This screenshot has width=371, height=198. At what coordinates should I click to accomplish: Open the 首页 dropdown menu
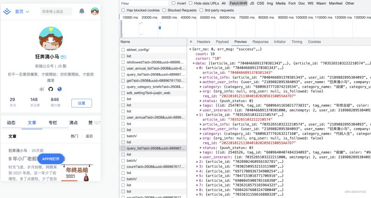pos(22,11)
